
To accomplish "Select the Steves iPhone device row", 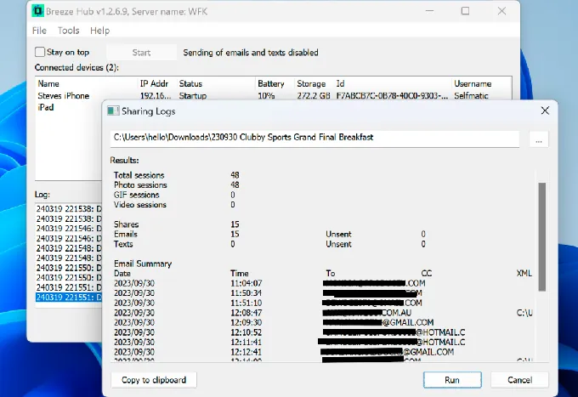I will click(274, 96).
